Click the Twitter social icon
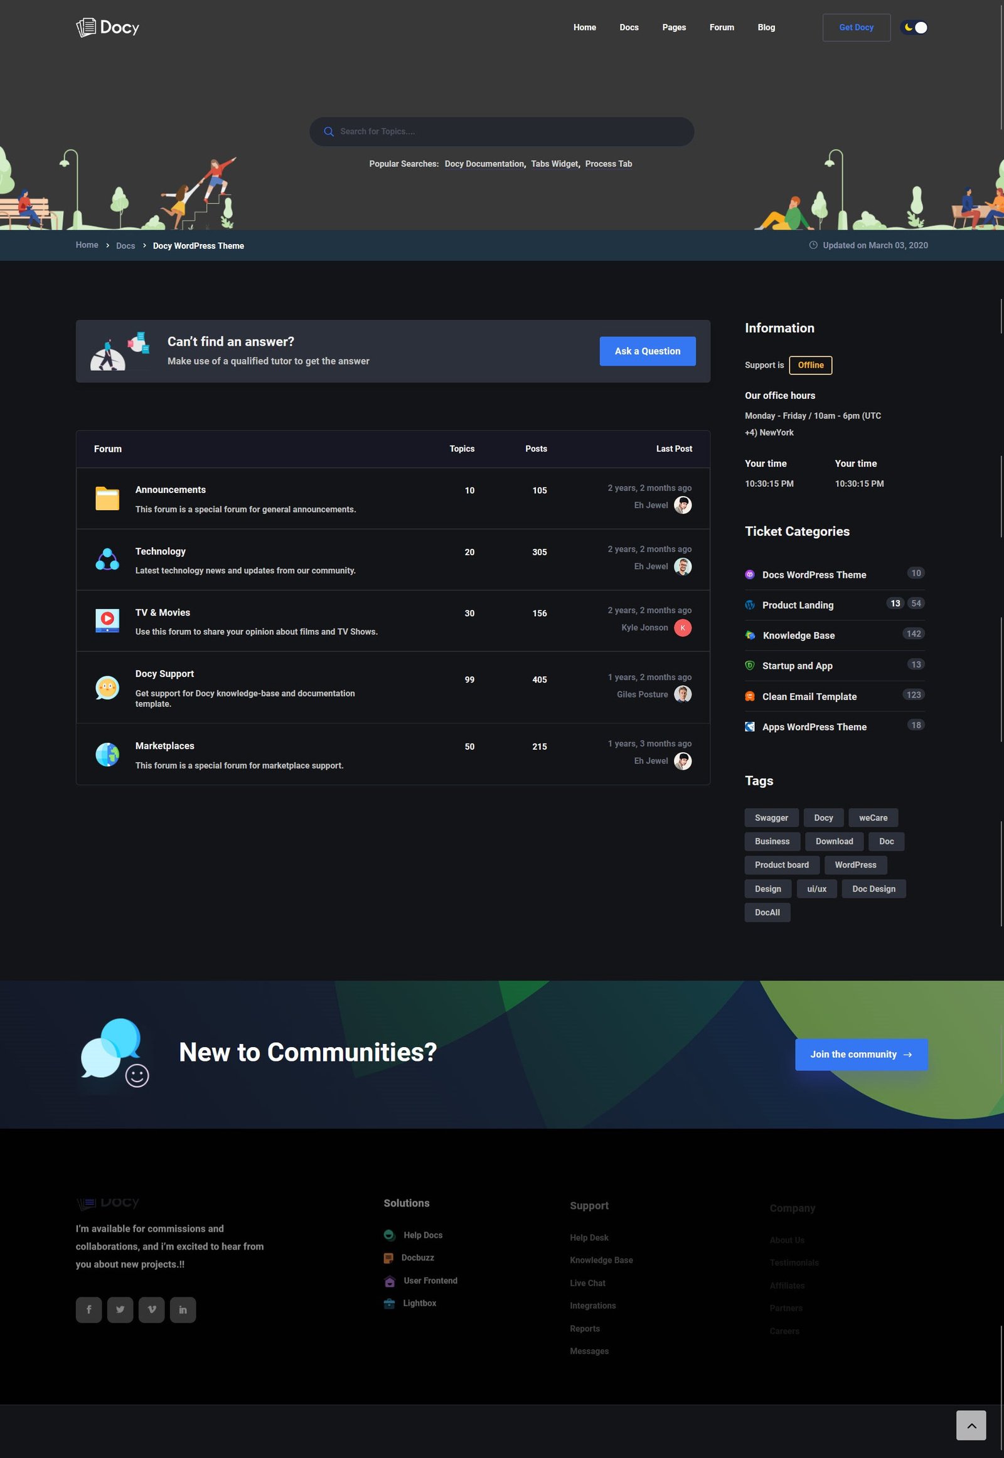Screen dimensions: 1004x1458 (x=120, y=1309)
